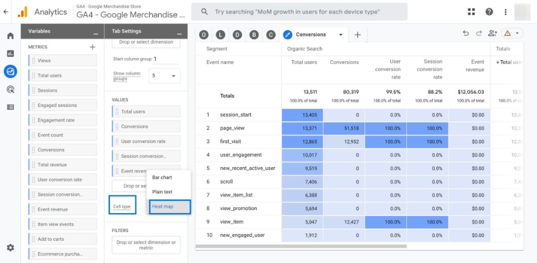Viewport: 537px width, 263px height.
Task: Switch to the C tab
Action: coord(271,35)
